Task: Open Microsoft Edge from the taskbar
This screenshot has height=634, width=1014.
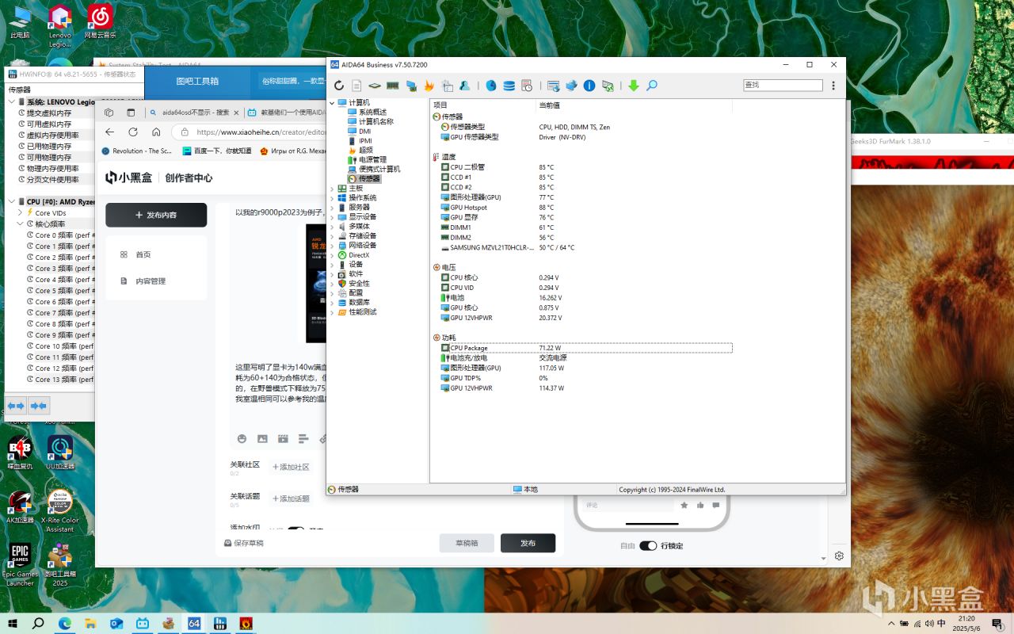Action: 64,623
